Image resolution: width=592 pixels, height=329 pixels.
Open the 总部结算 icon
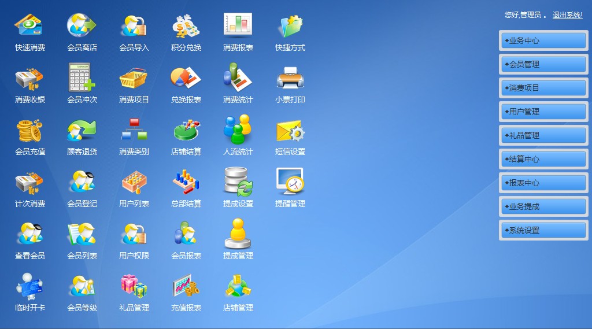click(186, 182)
